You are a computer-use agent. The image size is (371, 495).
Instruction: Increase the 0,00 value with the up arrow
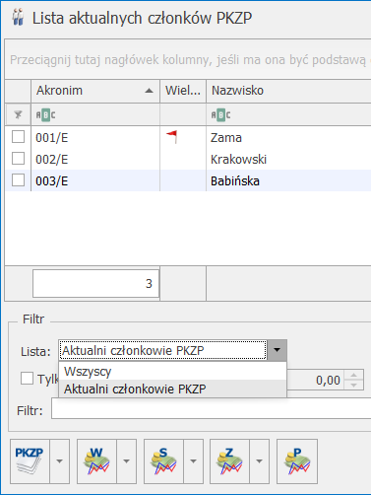tap(353, 375)
